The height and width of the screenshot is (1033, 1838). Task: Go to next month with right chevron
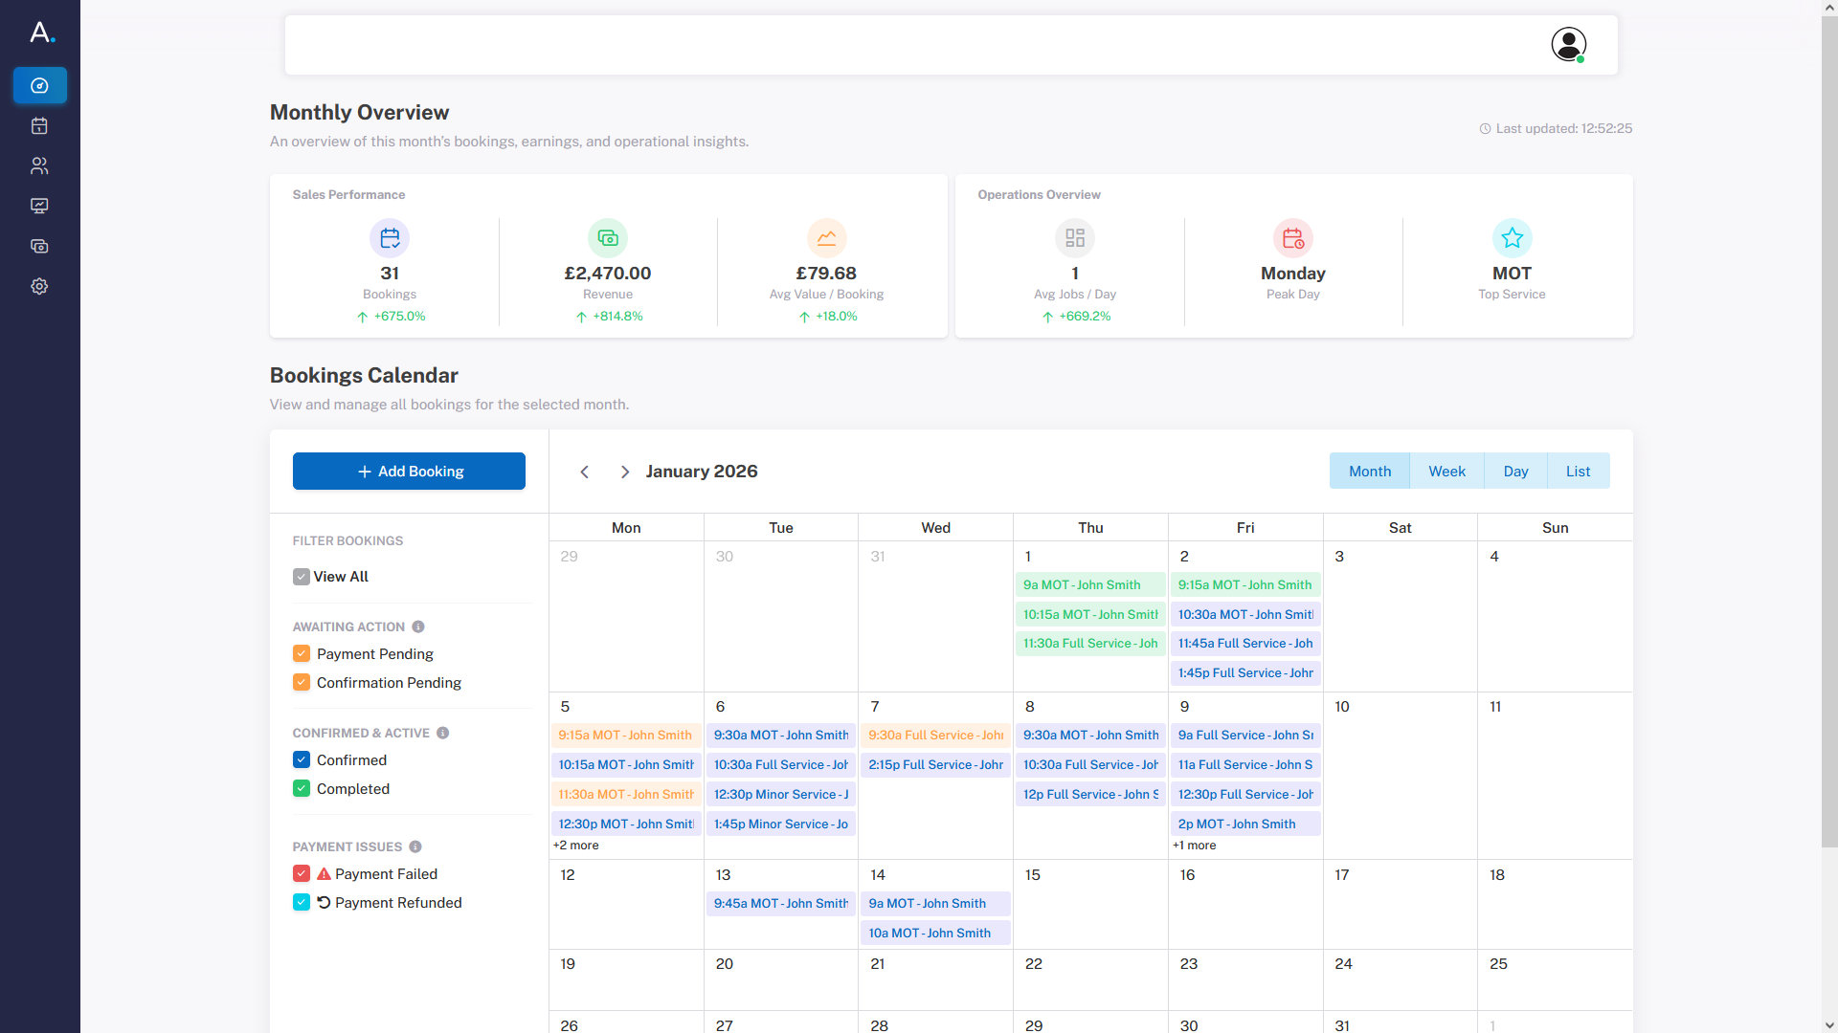624,472
